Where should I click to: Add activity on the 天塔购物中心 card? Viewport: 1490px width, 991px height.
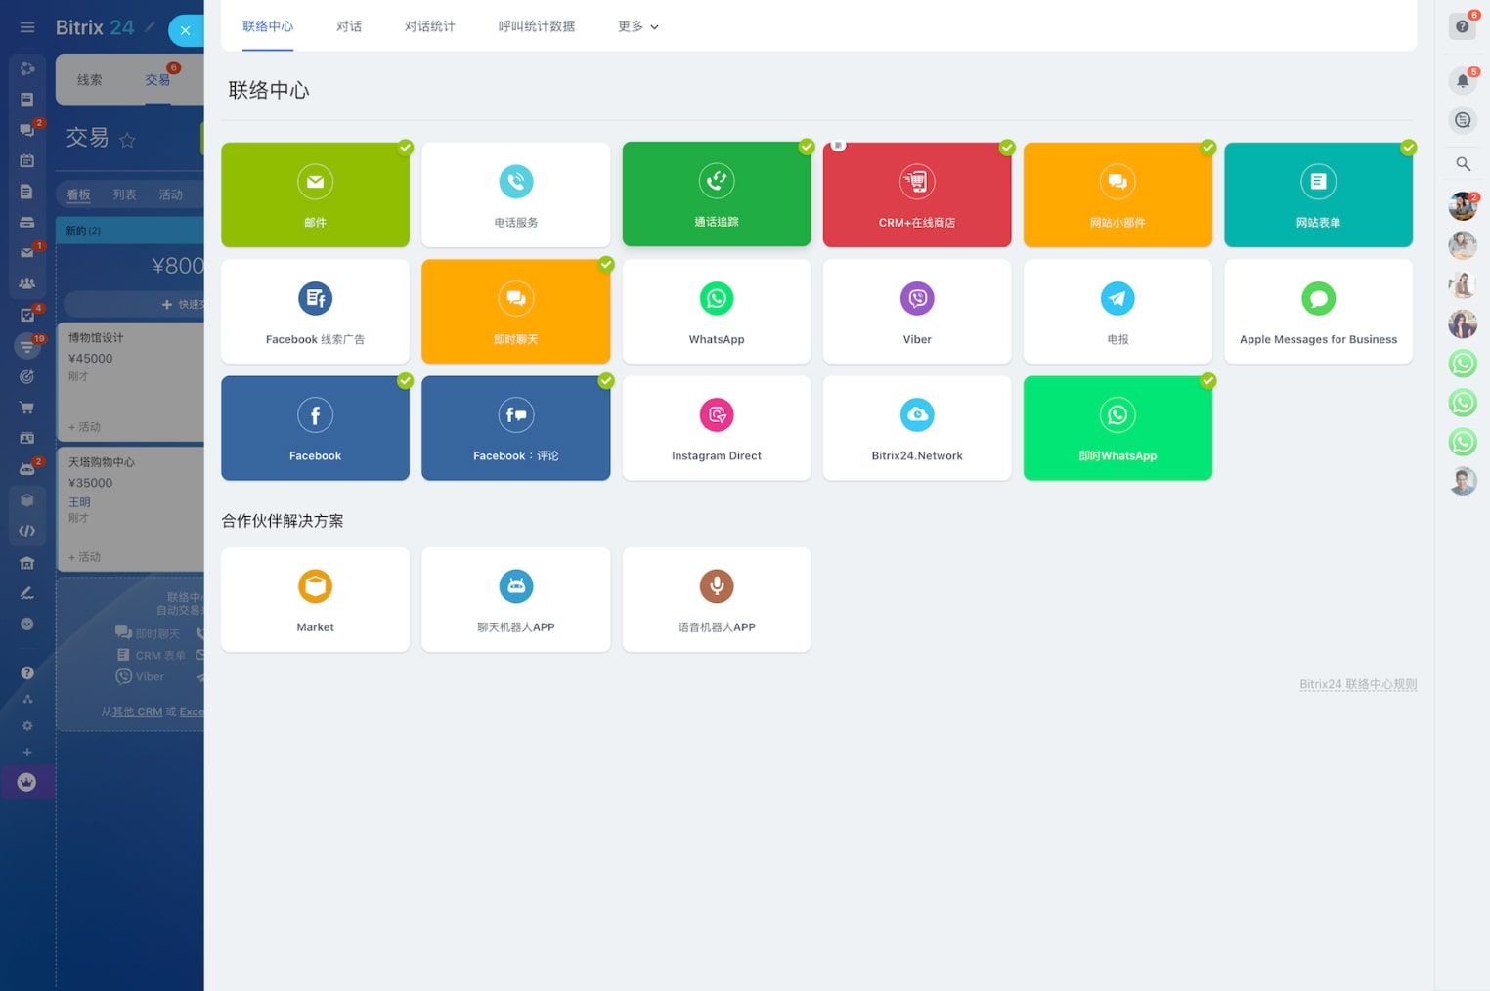click(x=85, y=557)
